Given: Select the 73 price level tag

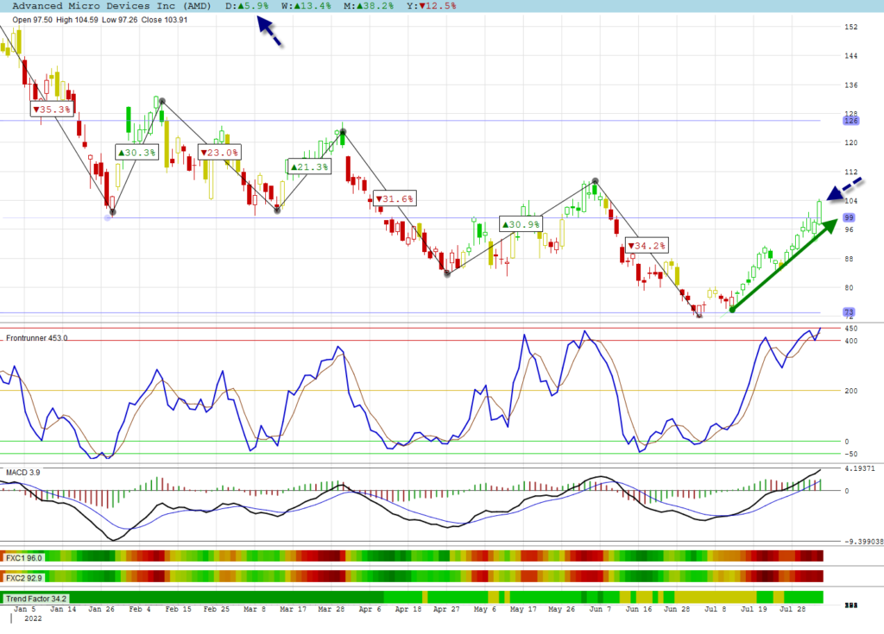Looking at the screenshot, I should point(849,312).
